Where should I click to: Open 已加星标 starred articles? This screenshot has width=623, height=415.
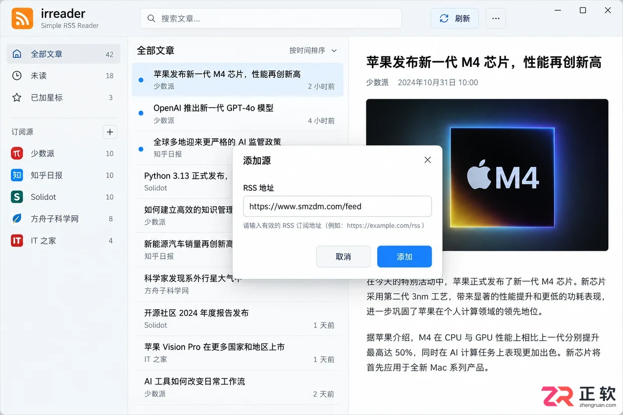coord(63,98)
